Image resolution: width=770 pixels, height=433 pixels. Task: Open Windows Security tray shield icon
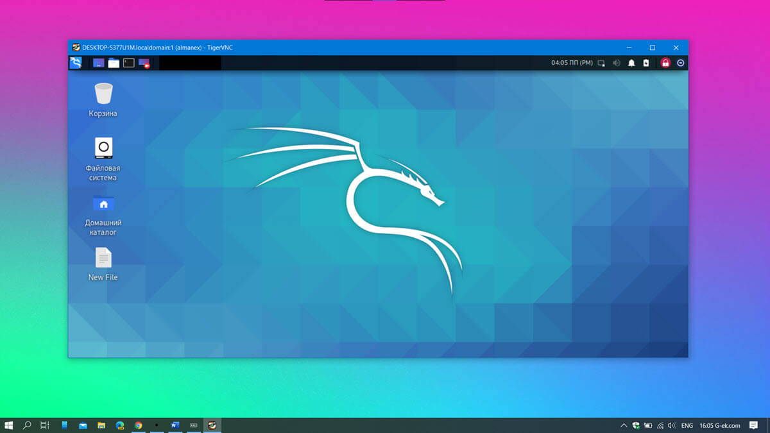(636, 425)
